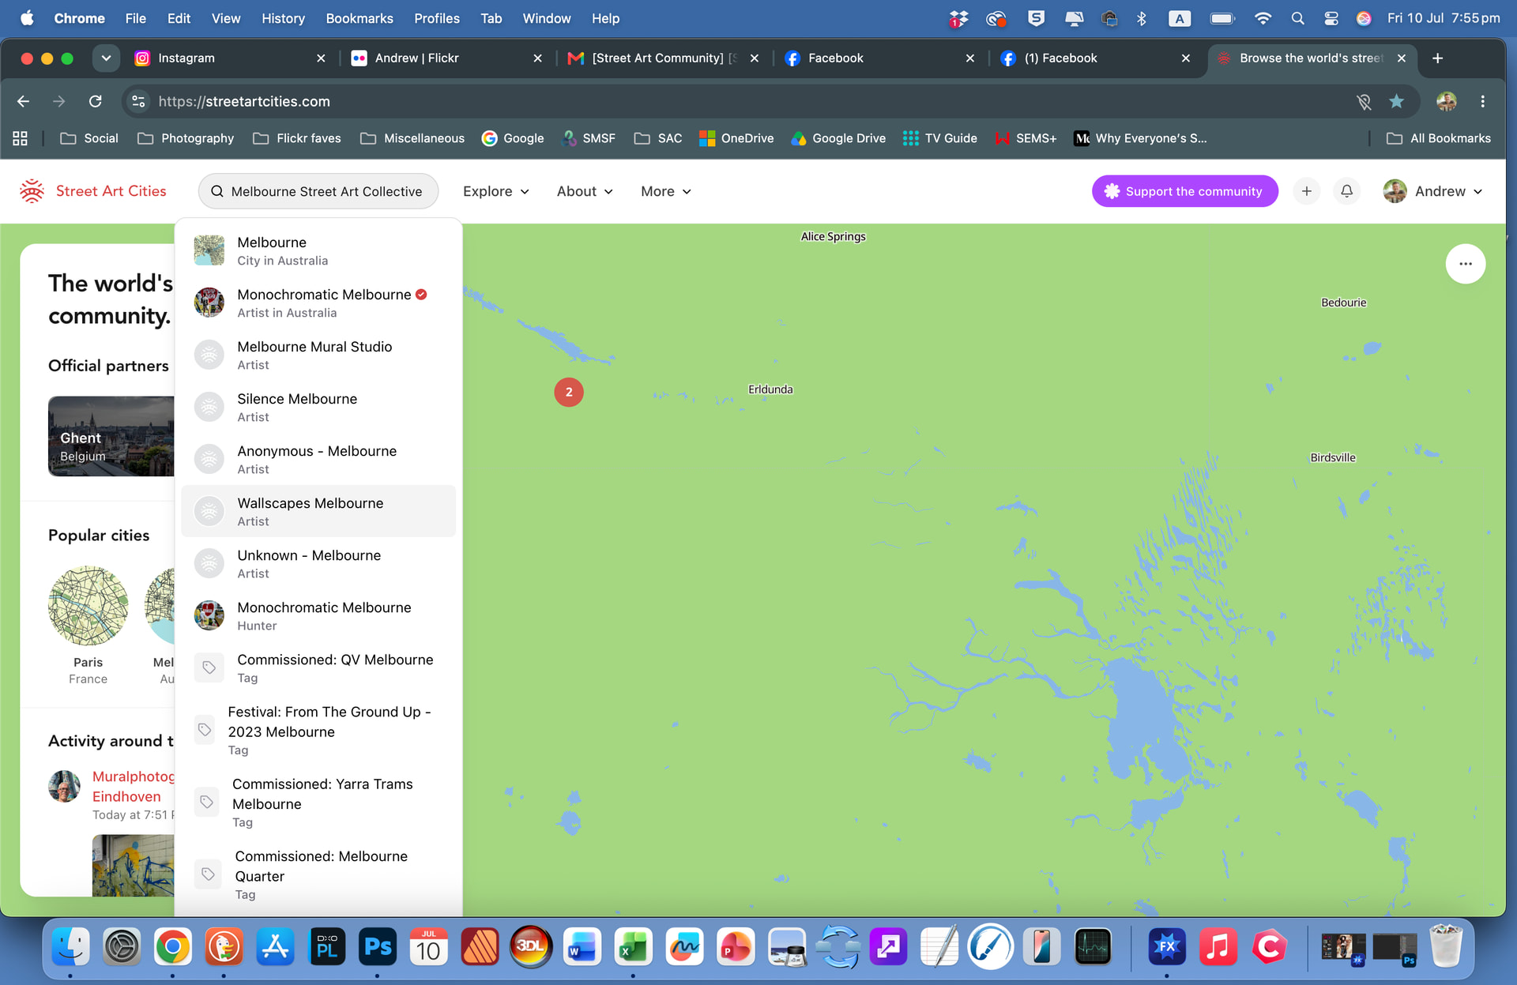This screenshot has height=985, width=1517.
Task: Open site information icon in address bar
Action: coord(138,101)
